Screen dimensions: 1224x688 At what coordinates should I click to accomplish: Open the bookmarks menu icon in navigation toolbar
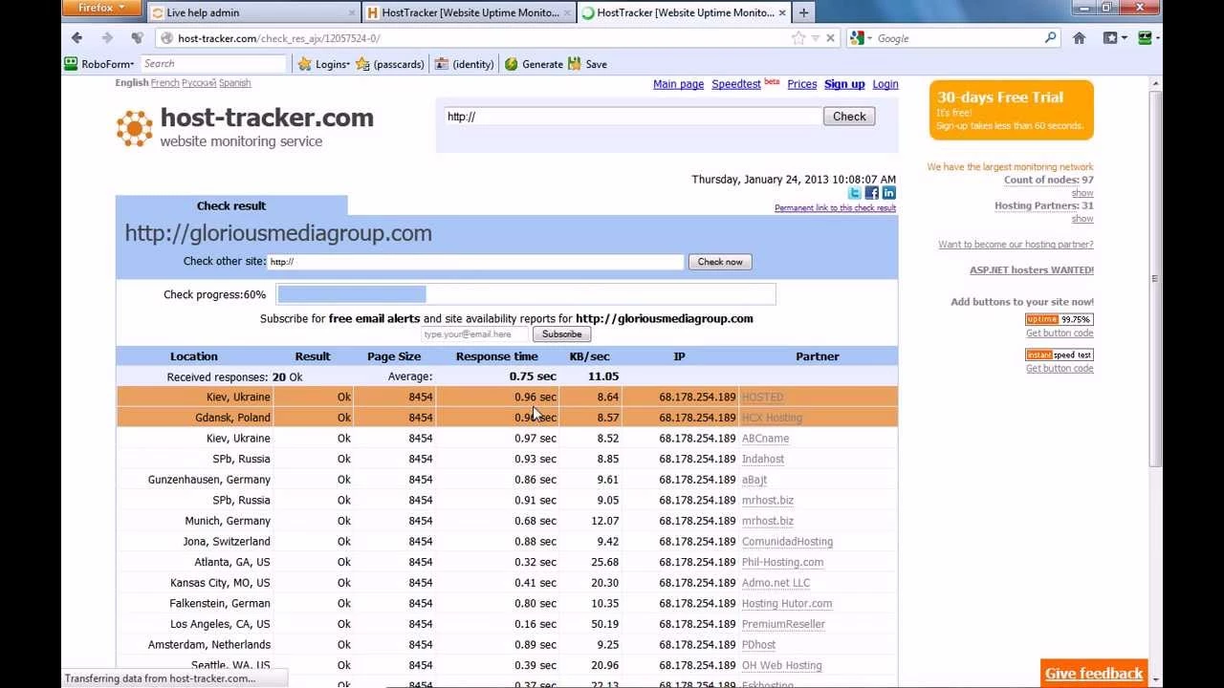click(1114, 38)
